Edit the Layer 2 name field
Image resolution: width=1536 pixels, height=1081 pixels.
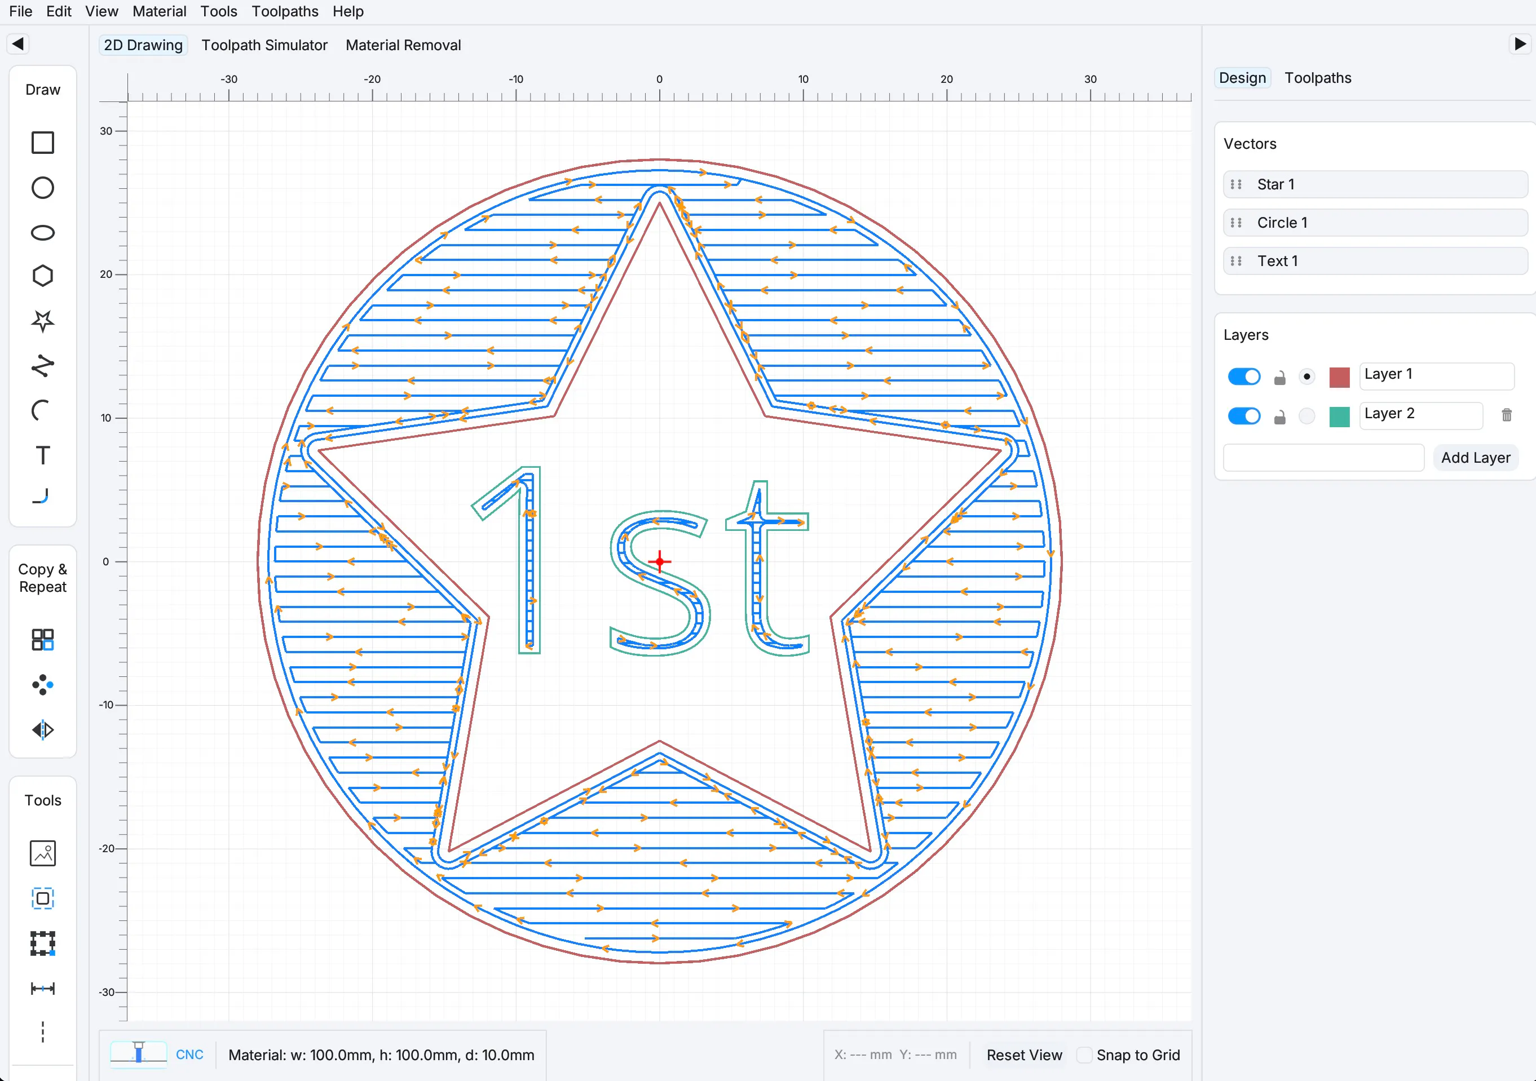pyautogui.click(x=1422, y=415)
